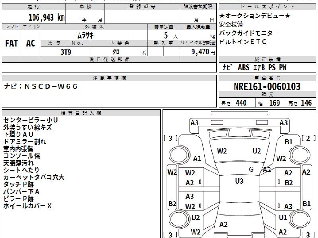Viewport: 318px width, 238px height.
Task: Click chassis number NRE161-0060103
Action: [x=268, y=86]
